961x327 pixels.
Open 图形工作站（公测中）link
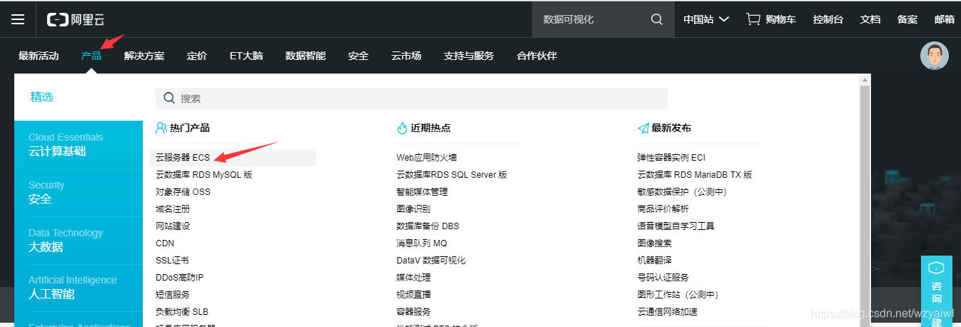coord(678,295)
